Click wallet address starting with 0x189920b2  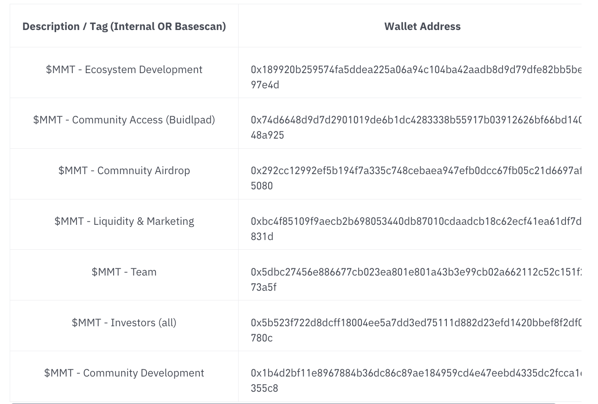click(x=416, y=70)
